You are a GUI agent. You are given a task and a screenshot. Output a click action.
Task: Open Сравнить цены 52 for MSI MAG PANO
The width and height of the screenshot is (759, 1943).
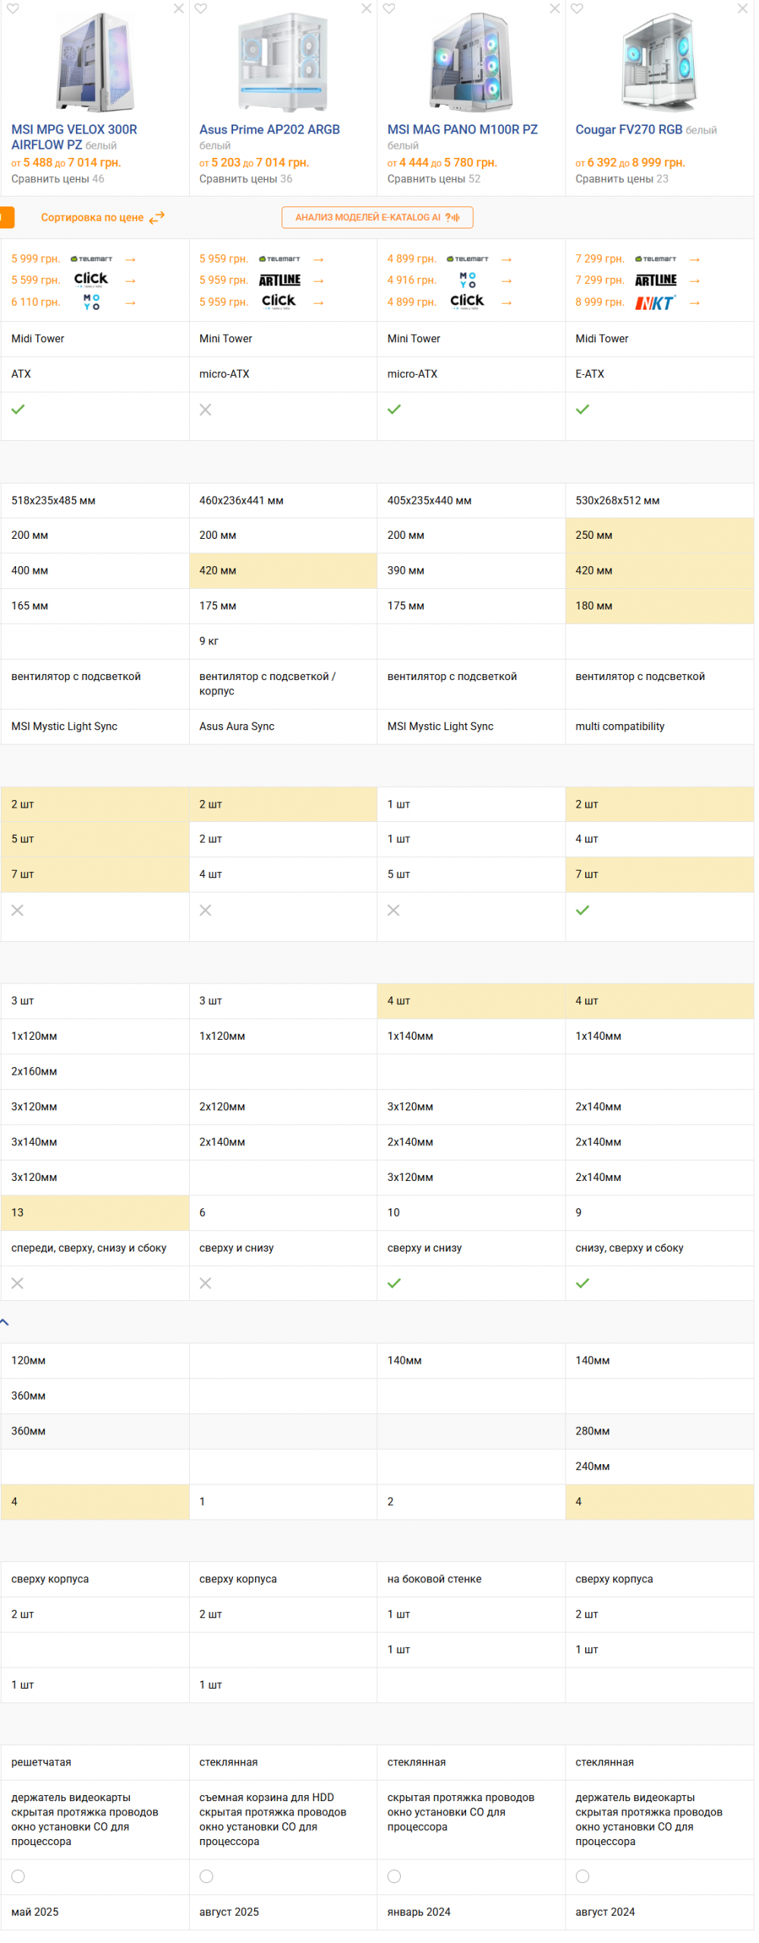[x=436, y=180]
